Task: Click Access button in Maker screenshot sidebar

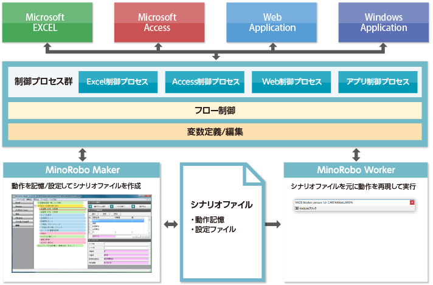Action: (23, 206)
